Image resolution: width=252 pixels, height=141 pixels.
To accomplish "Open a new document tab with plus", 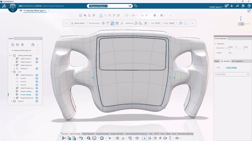I will pyautogui.click(x=49, y=10).
